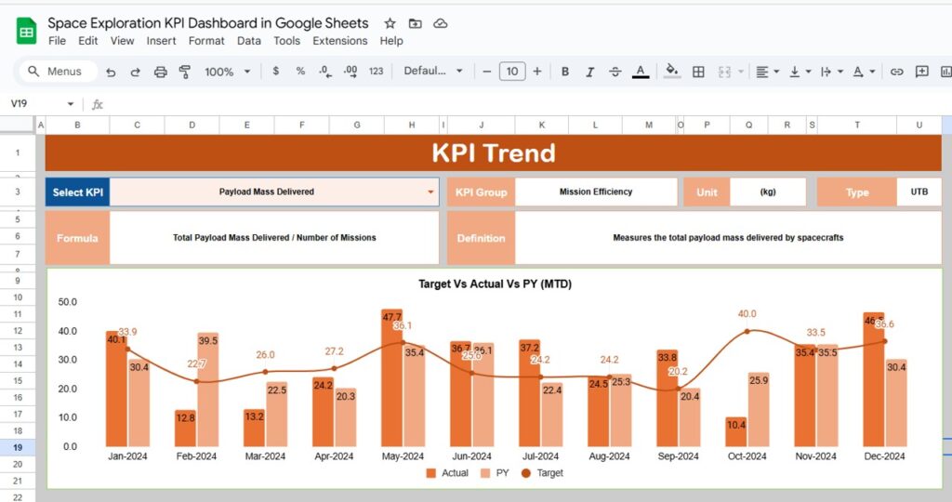This screenshot has height=502, width=952.
Task: Format as currency
Action: 275,71
